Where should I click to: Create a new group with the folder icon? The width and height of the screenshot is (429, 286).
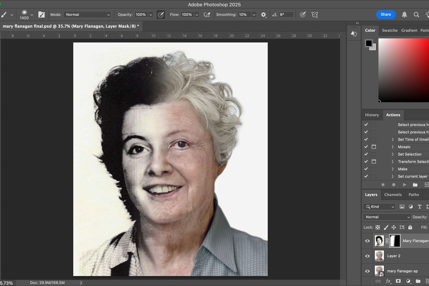tap(418, 281)
